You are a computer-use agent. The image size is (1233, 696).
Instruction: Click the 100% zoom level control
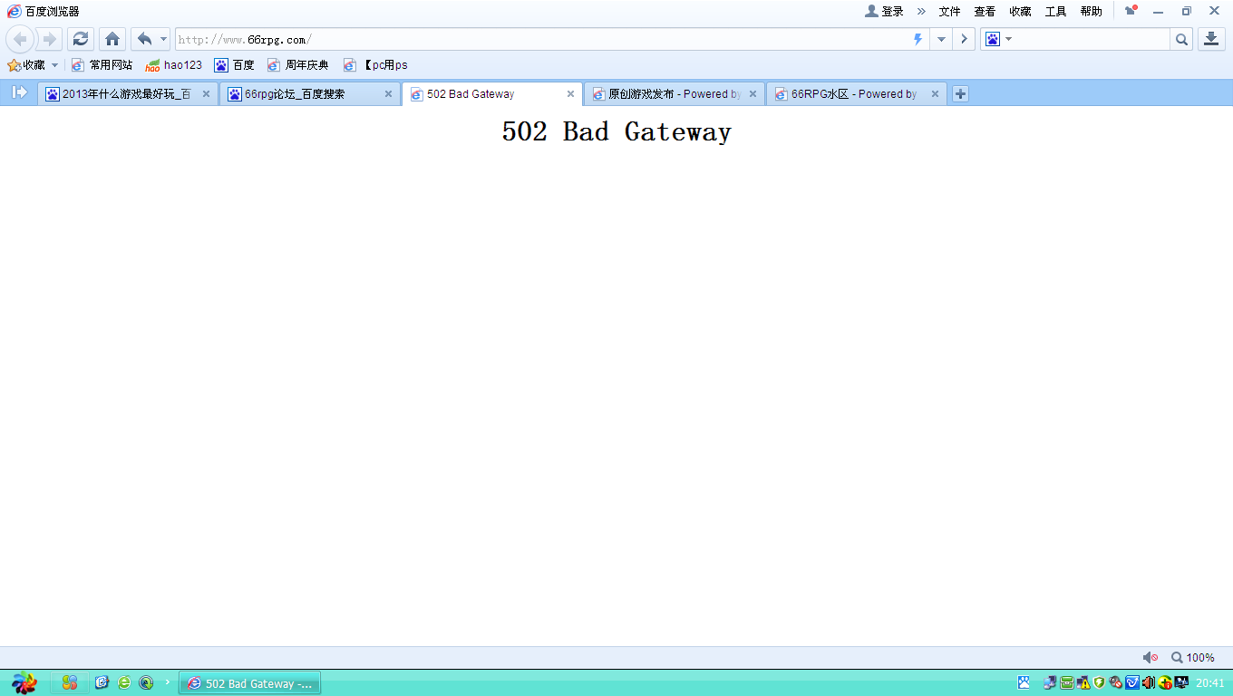click(x=1193, y=657)
